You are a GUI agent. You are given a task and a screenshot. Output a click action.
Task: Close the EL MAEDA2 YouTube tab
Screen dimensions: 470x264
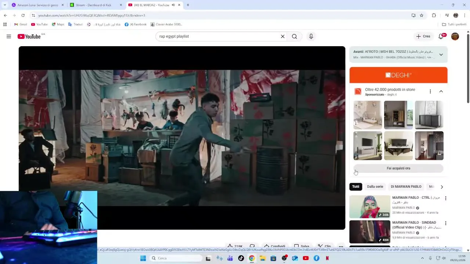click(179, 5)
